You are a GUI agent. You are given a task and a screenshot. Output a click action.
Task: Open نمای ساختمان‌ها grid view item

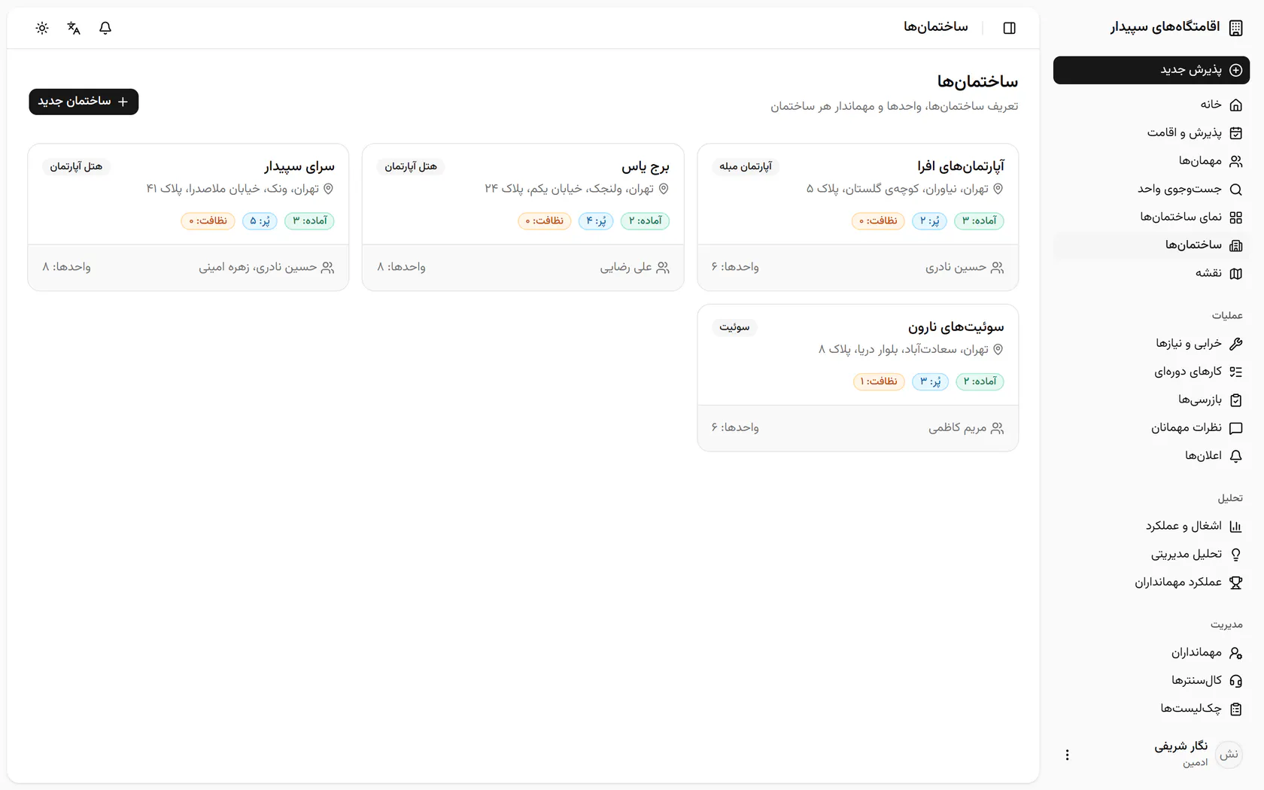[1151, 217]
